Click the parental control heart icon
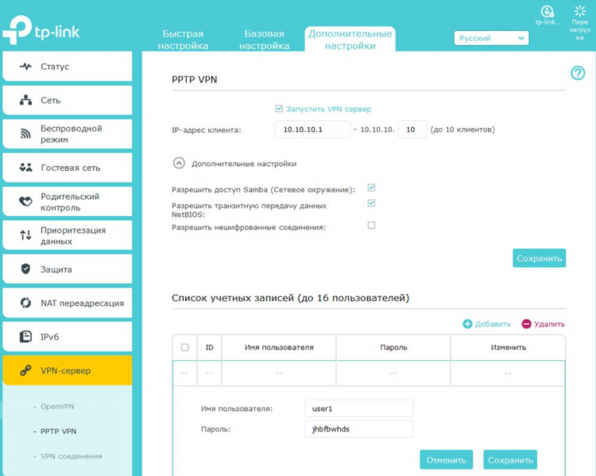The width and height of the screenshot is (596, 476). pyautogui.click(x=25, y=202)
